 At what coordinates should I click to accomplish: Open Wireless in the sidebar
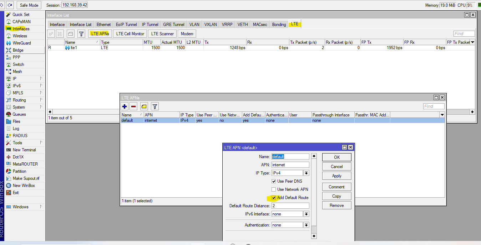pos(20,36)
